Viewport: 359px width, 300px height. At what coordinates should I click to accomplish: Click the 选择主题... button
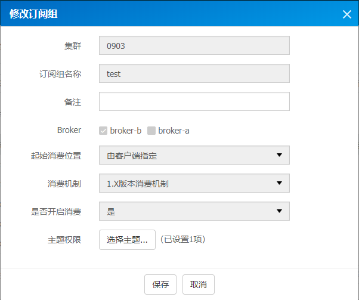tap(127, 240)
